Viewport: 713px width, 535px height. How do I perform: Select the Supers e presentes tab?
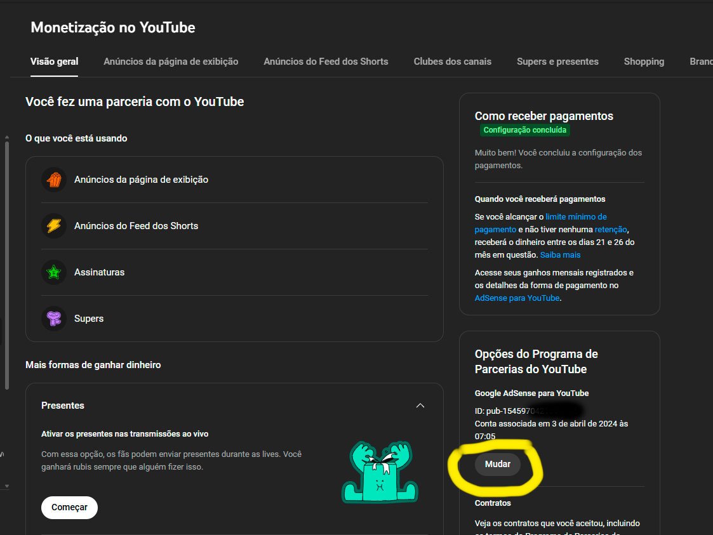557,62
